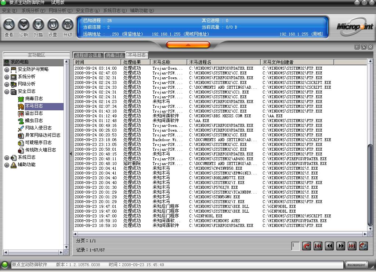Viewport: 376px width, 272px height.
Task: Click the page number input field
Action: [x=295, y=246]
